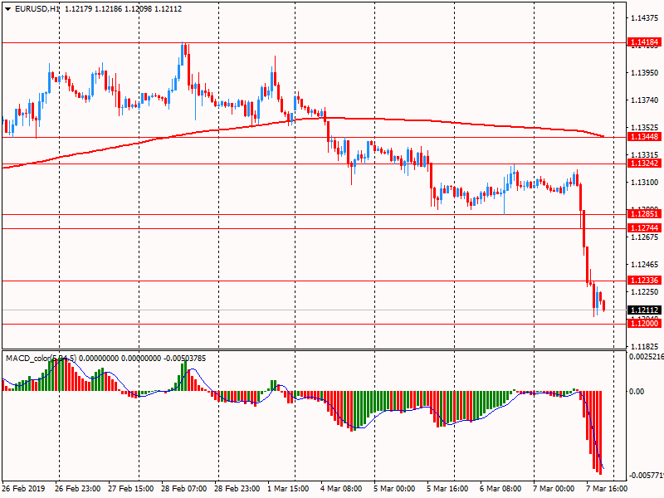Image resolution: width=664 pixels, height=498 pixels.
Task: Click the 28 Feb 23:00 time label
Action: 237,488
